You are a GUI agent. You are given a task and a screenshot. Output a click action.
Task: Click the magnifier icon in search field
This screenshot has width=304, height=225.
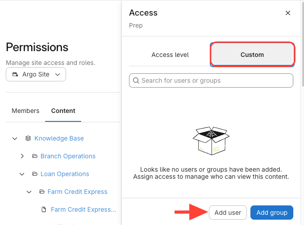click(135, 80)
